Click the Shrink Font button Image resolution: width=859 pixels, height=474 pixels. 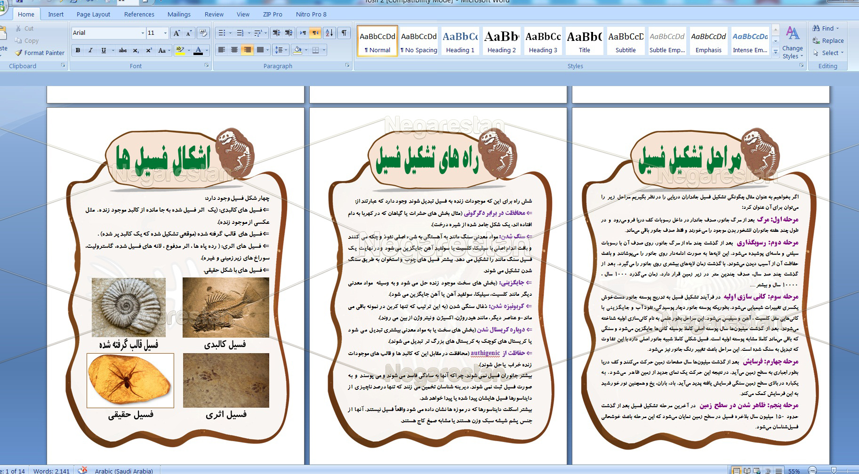189,33
